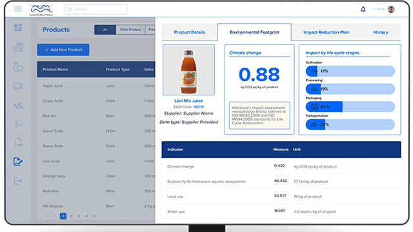Open the notifications bell

(x=363, y=10)
